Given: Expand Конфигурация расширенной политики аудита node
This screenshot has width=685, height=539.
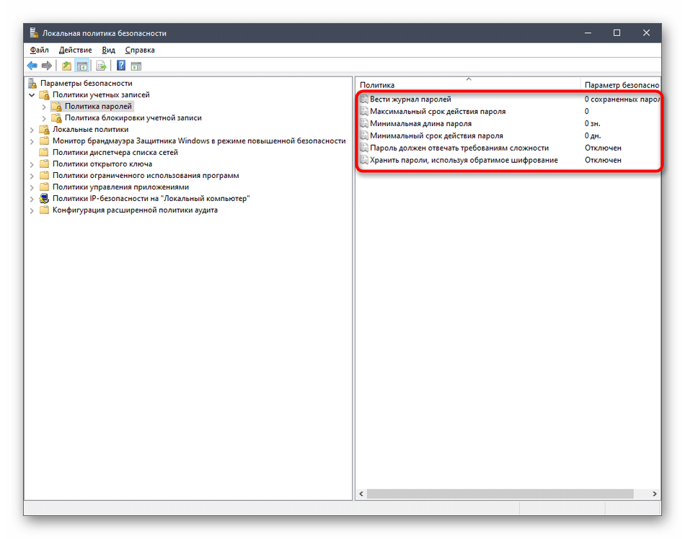Looking at the screenshot, I should (x=32, y=210).
